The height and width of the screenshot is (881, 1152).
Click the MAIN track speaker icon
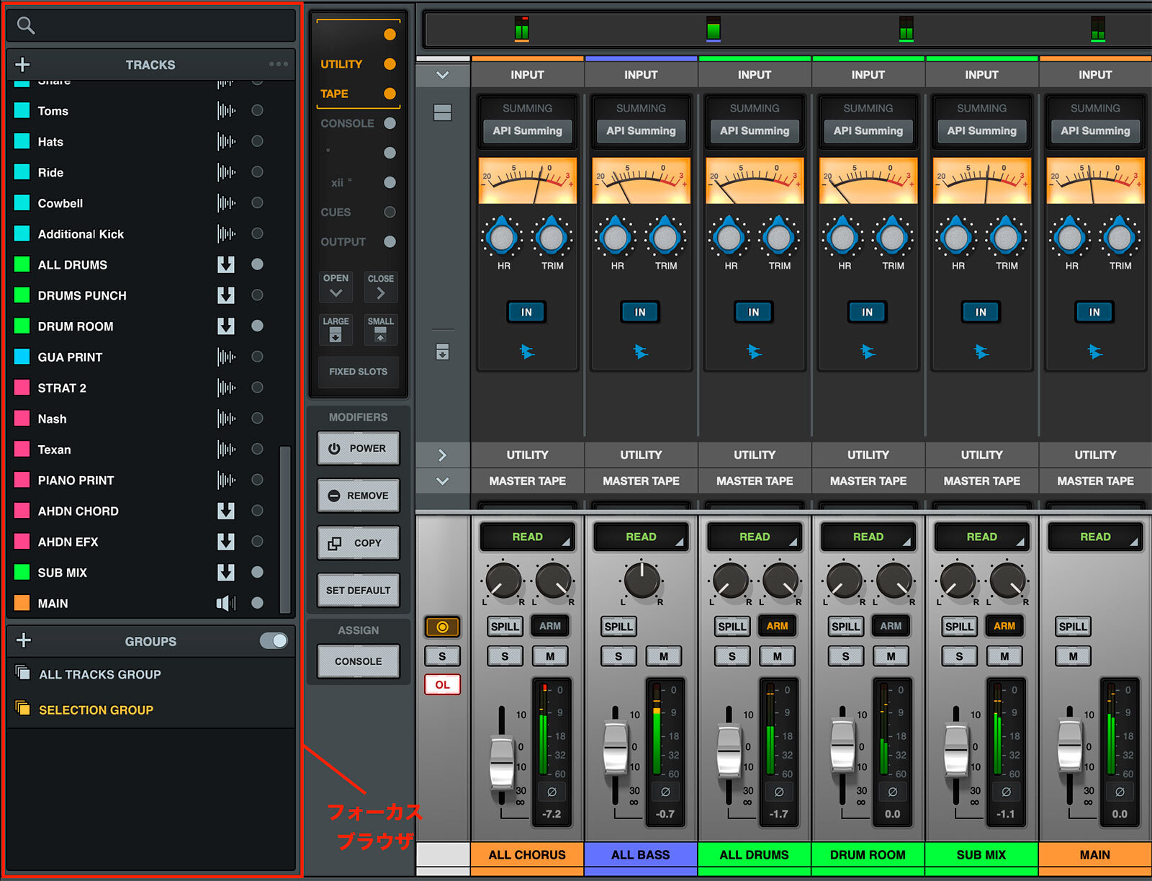tap(226, 604)
